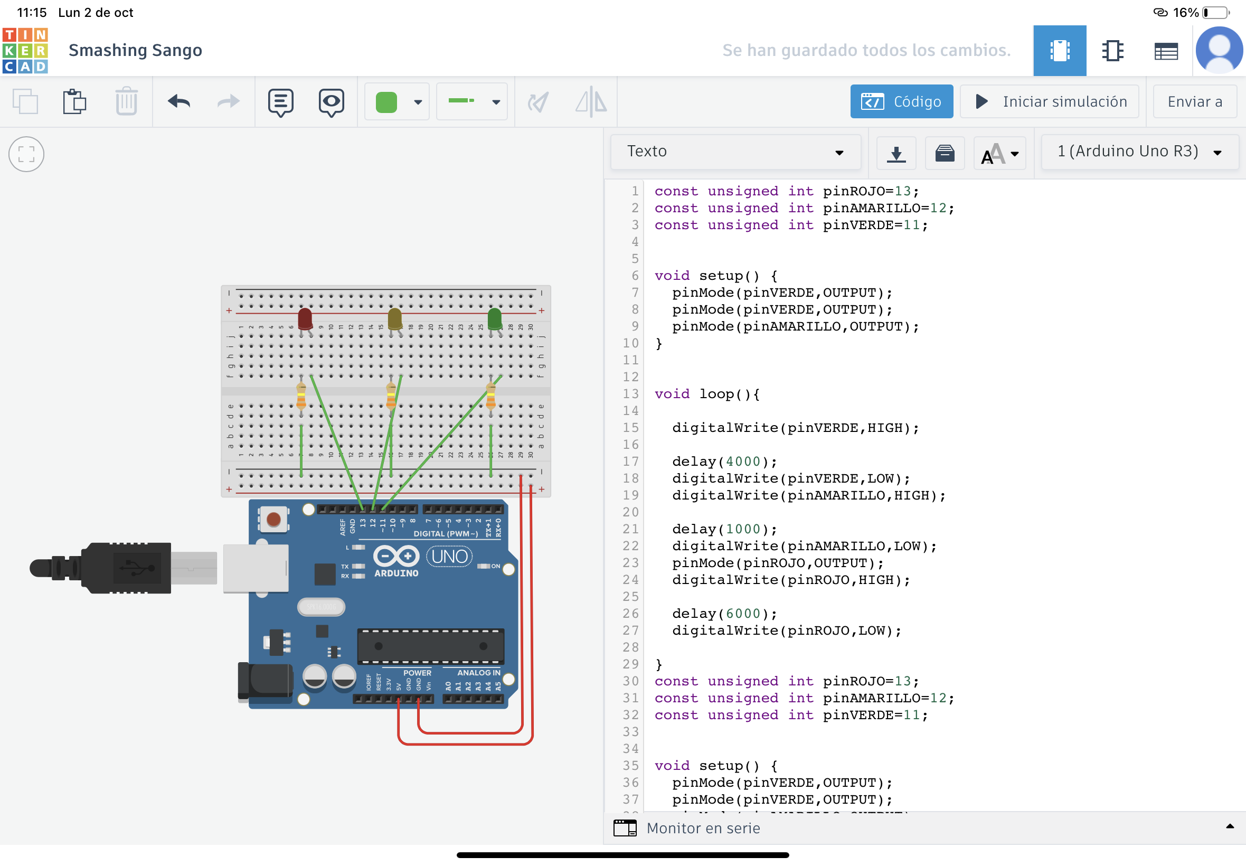Image resolution: width=1246 pixels, height=866 pixels.
Task: Open the libraries box icon
Action: pos(945,154)
